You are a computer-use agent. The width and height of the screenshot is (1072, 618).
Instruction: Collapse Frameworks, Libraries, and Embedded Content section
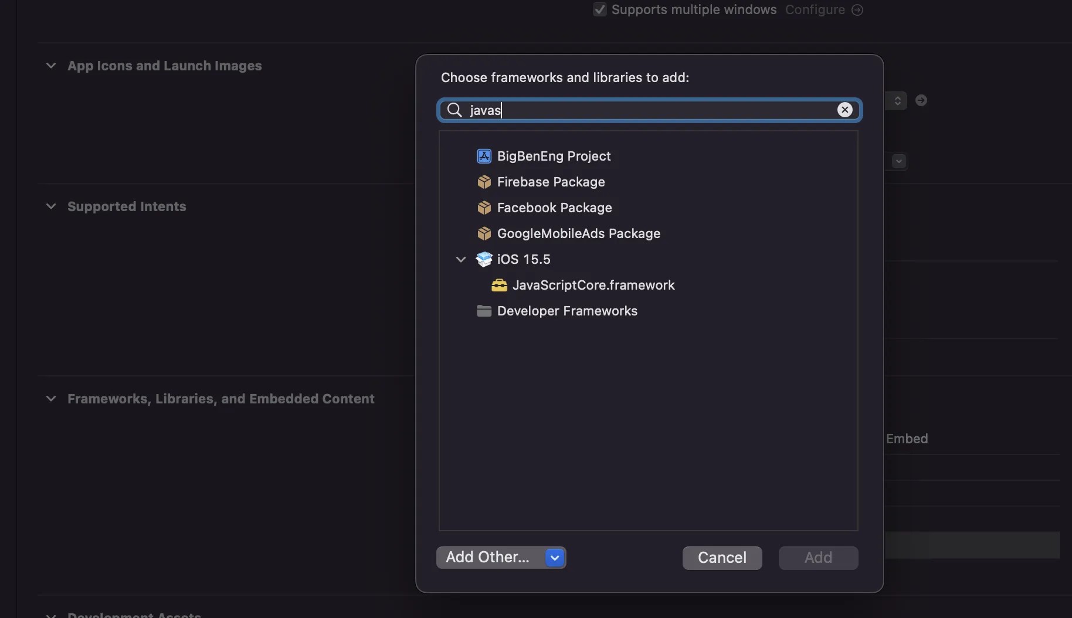tap(51, 399)
